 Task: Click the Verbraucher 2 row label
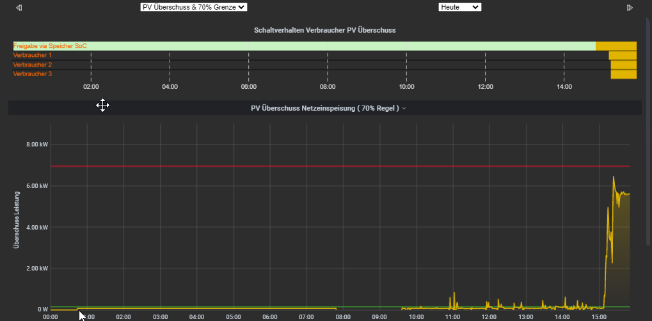pyautogui.click(x=33, y=65)
